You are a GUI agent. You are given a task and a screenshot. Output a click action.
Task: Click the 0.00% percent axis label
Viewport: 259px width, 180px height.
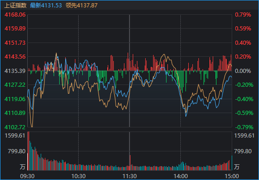(x=243, y=71)
